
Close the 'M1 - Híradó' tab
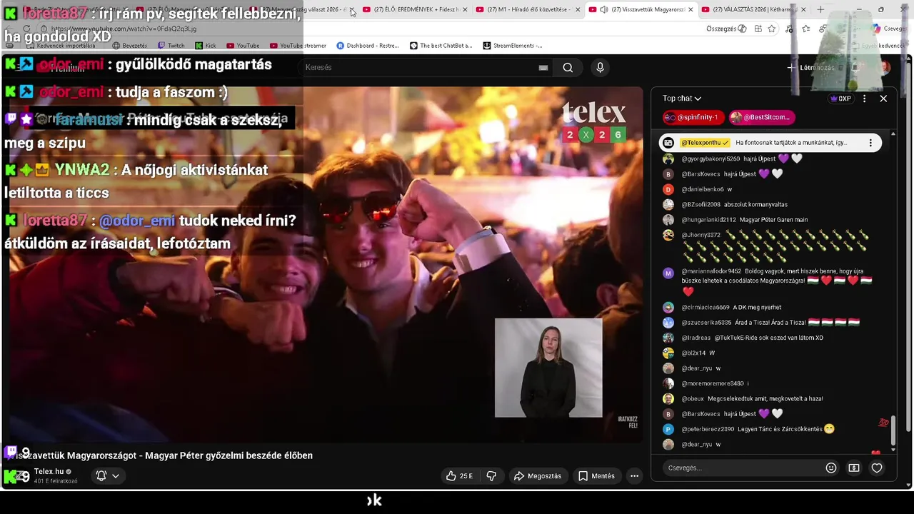pos(578,9)
